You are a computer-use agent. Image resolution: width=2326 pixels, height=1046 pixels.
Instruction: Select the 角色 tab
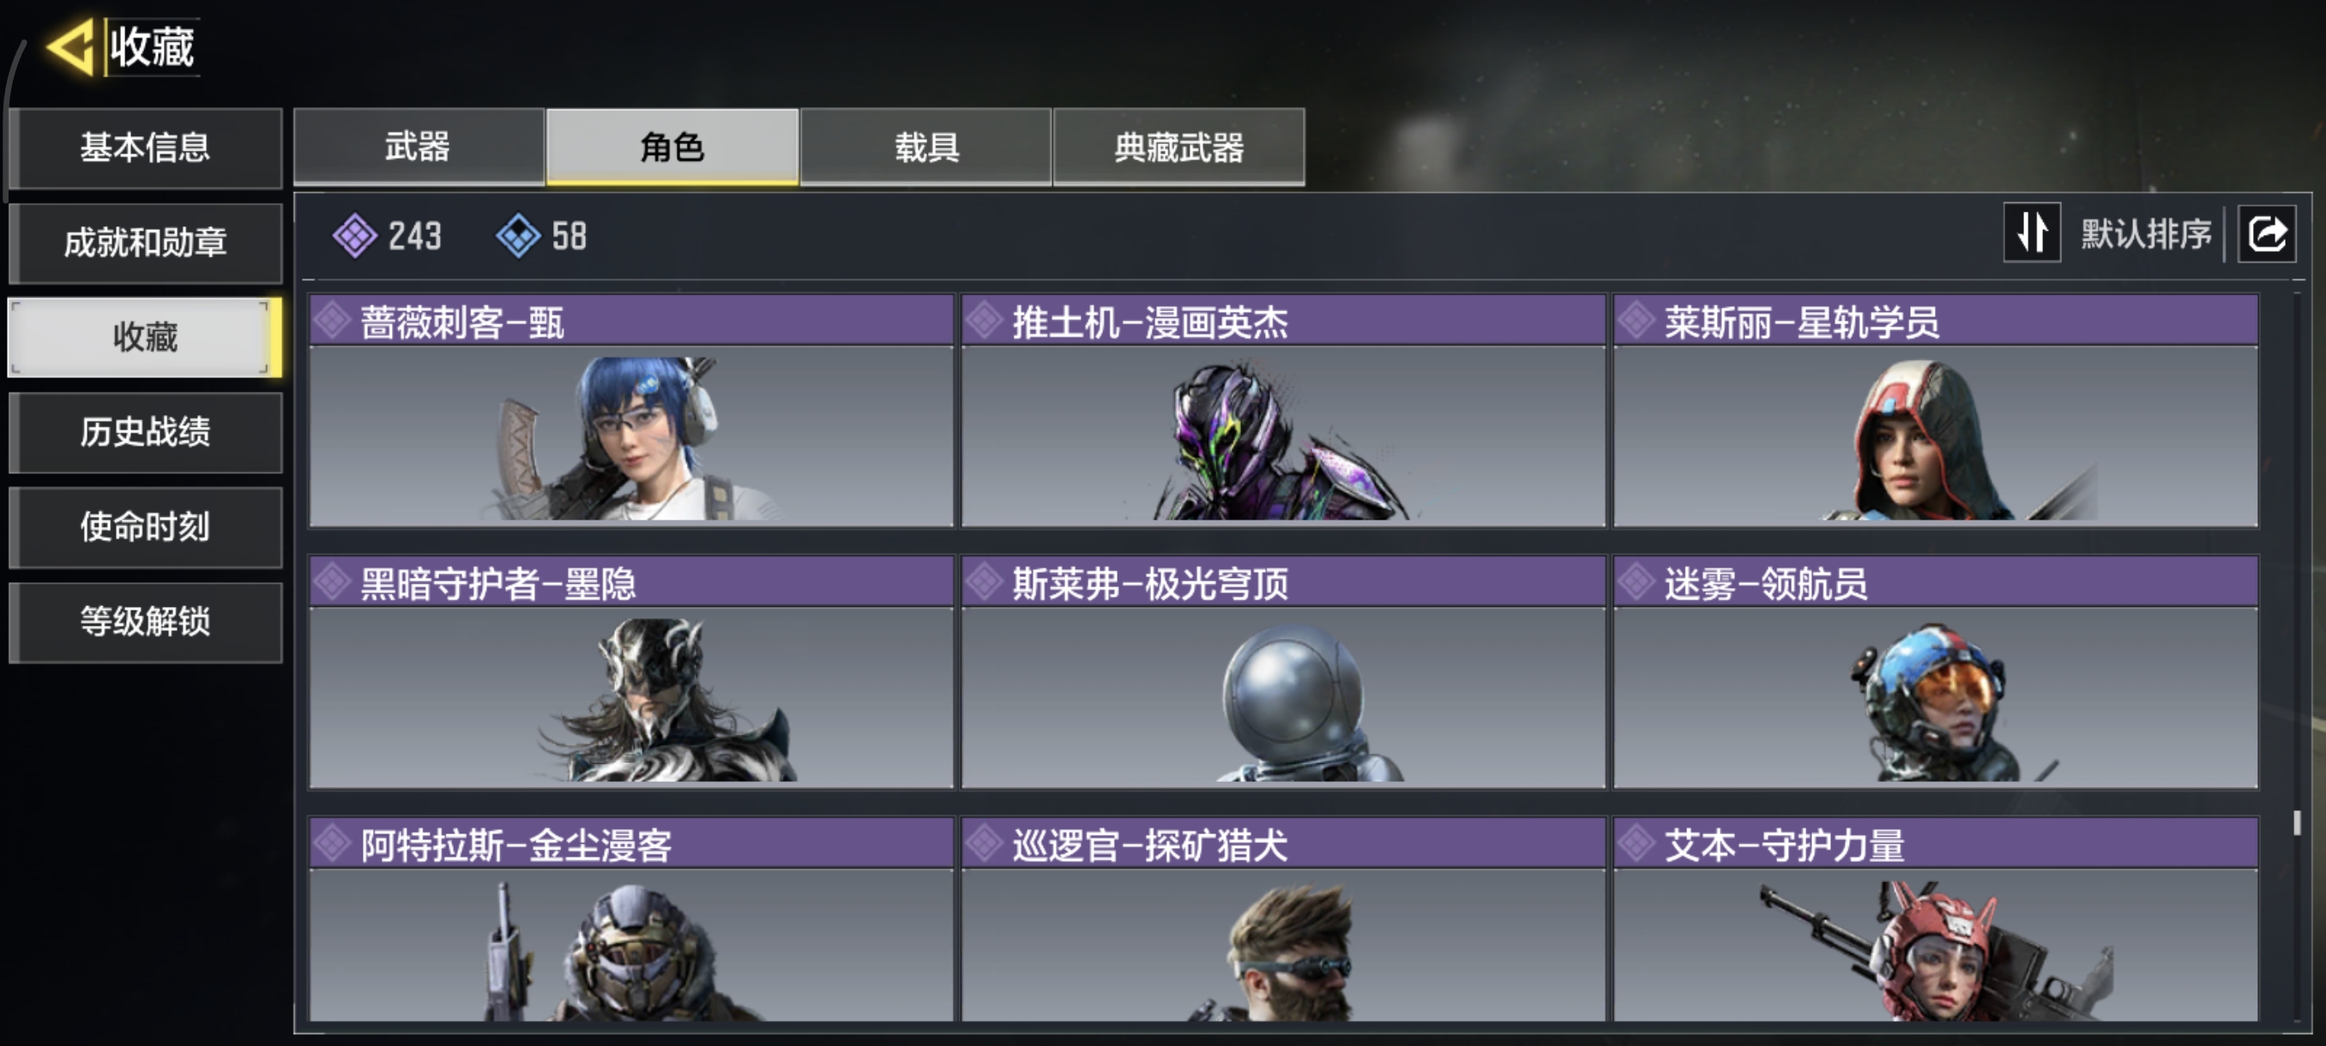[x=672, y=147]
